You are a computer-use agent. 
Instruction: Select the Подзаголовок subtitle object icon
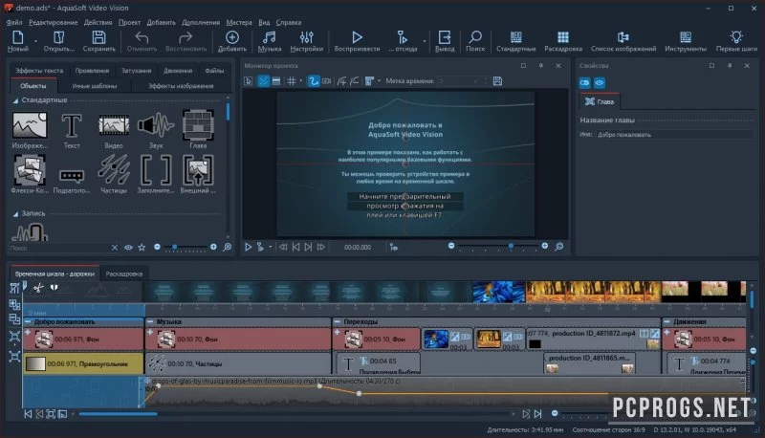[71, 175]
